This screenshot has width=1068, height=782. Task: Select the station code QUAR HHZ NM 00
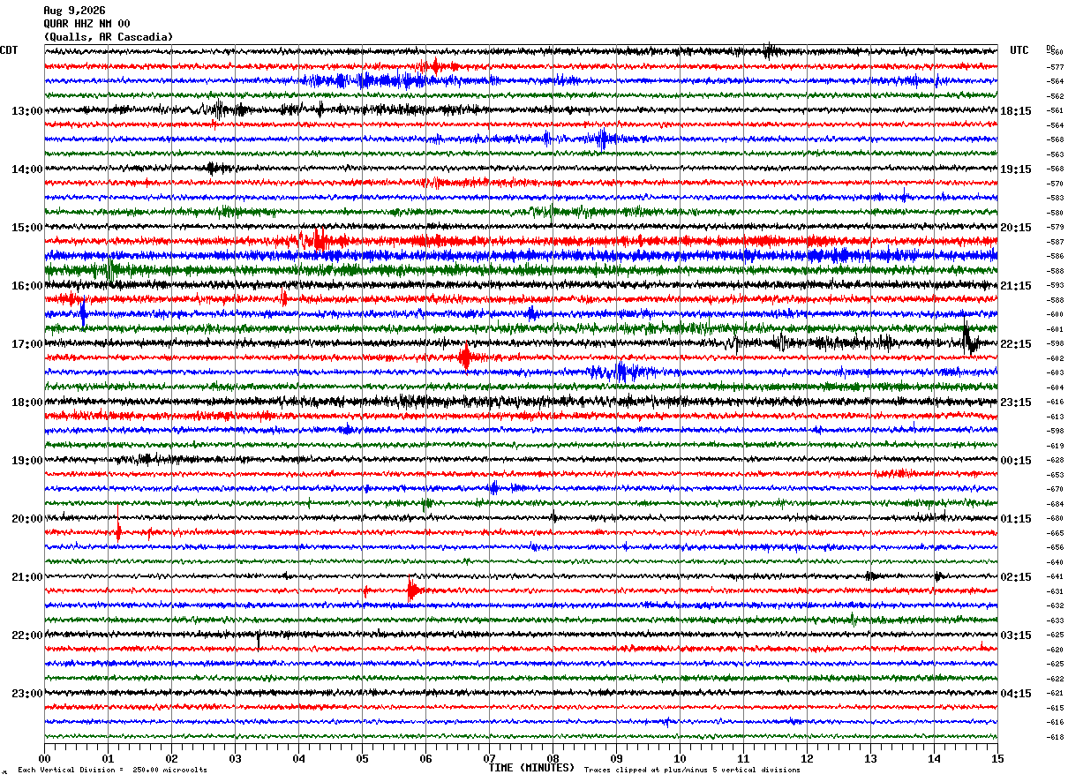pos(86,24)
